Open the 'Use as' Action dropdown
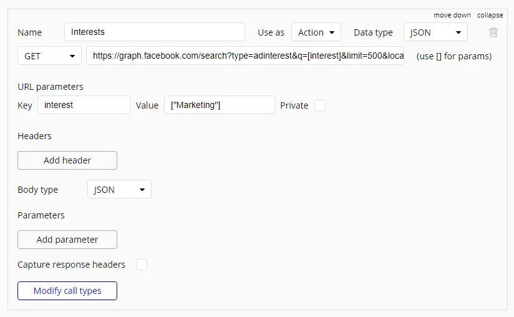The image size is (514, 317). (x=316, y=32)
